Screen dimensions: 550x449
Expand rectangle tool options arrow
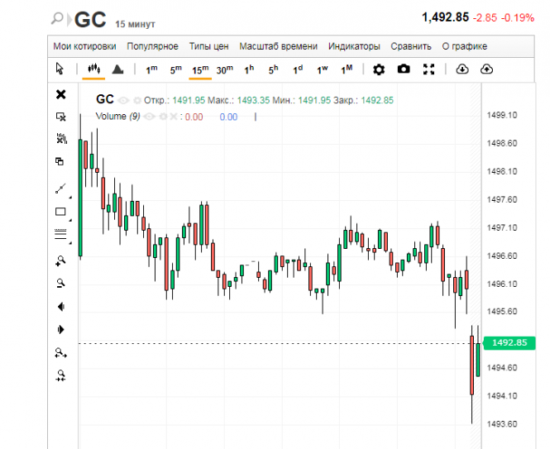(70, 220)
